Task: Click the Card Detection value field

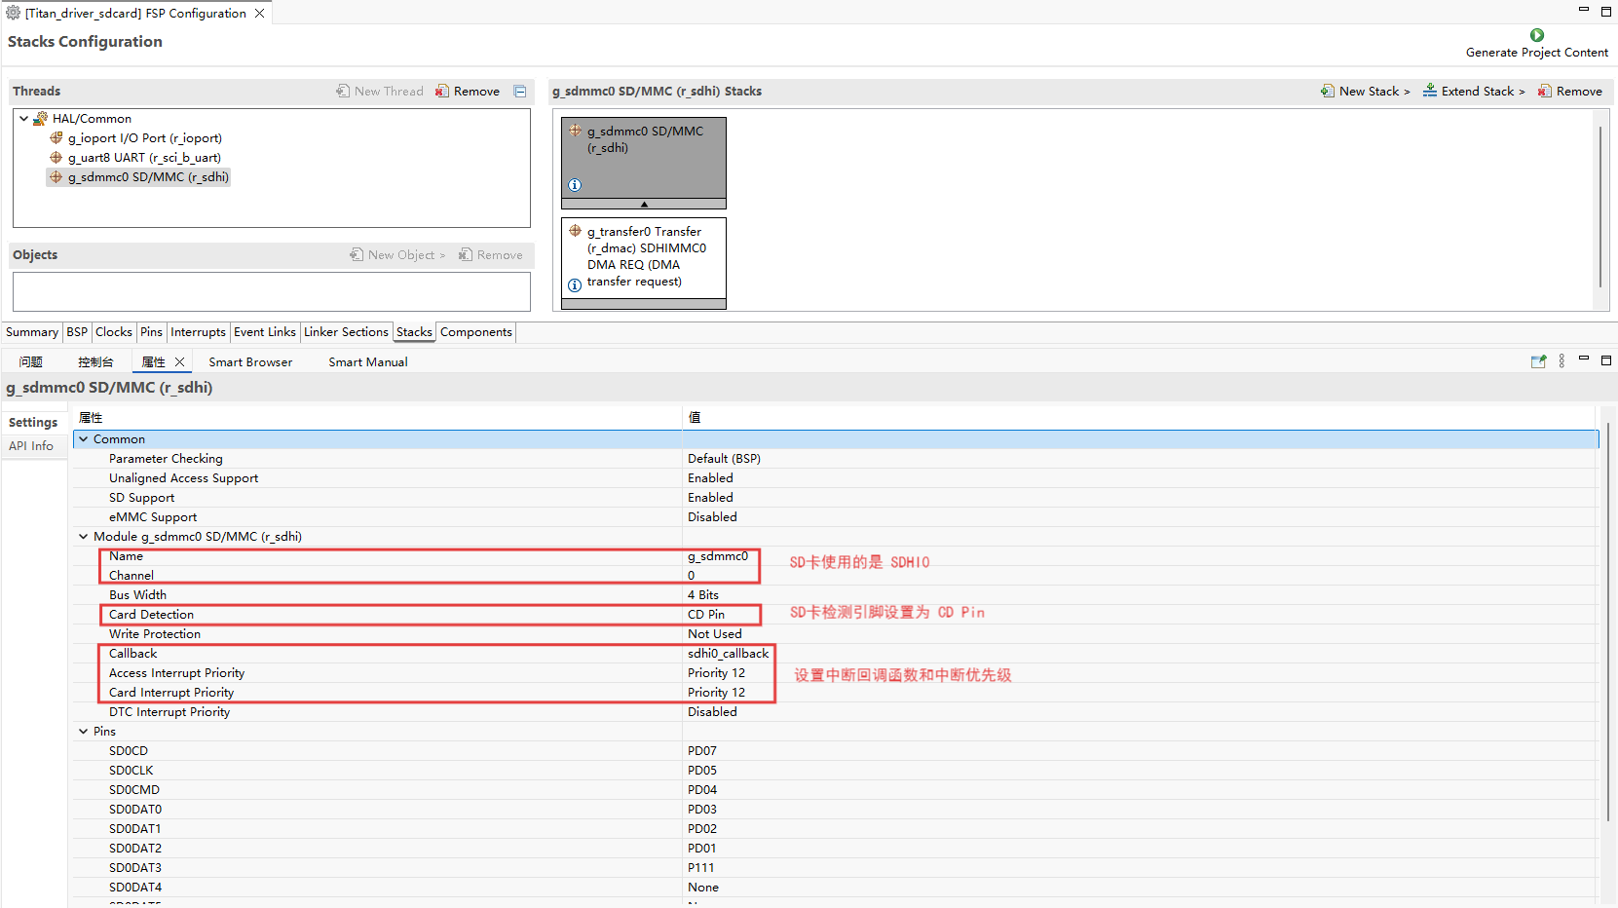Action: 721,615
